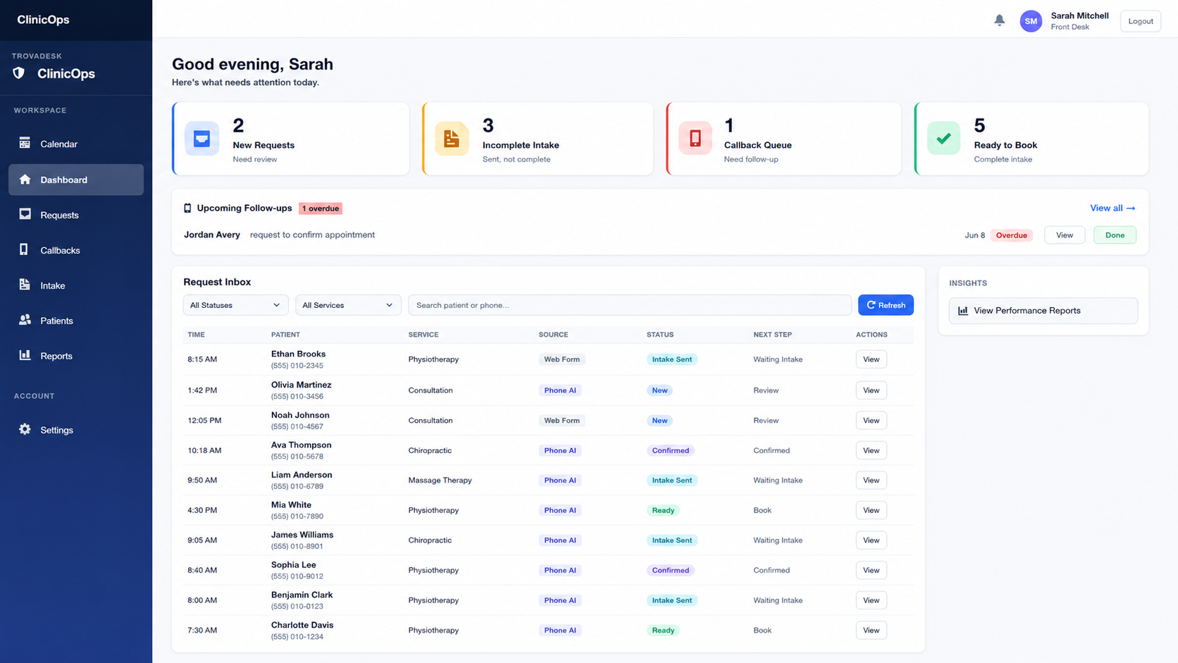Click the Massage Therapy service cell
The image size is (1178, 663).
tap(440, 481)
